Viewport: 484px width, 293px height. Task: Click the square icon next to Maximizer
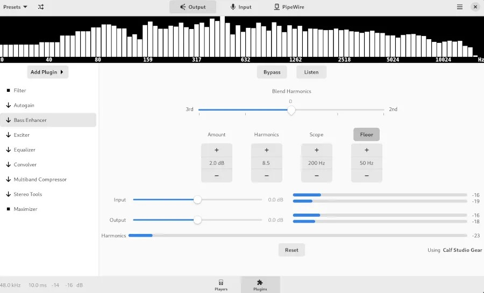click(8, 209)
